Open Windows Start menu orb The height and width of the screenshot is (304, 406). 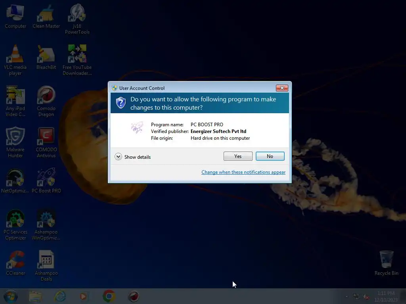(x=10, y=296)
